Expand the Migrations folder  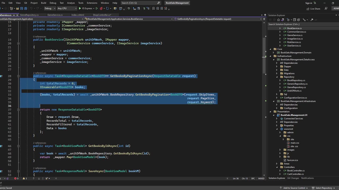click(277, 73)
